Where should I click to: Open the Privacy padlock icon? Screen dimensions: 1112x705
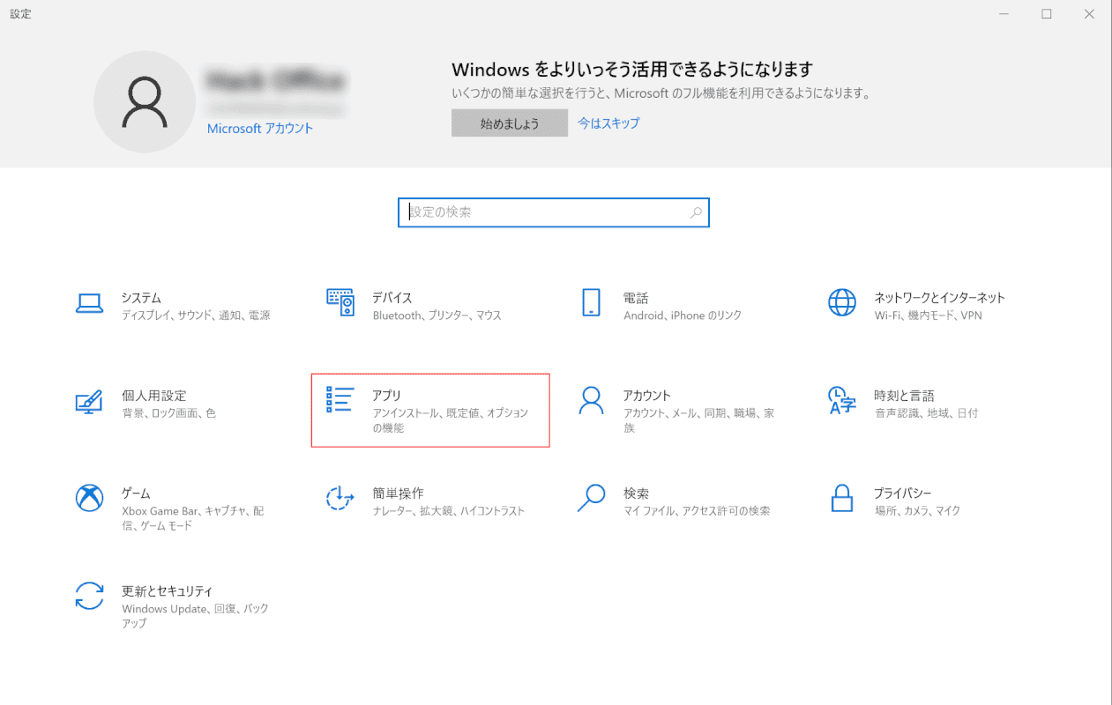(x=841, y=498)
